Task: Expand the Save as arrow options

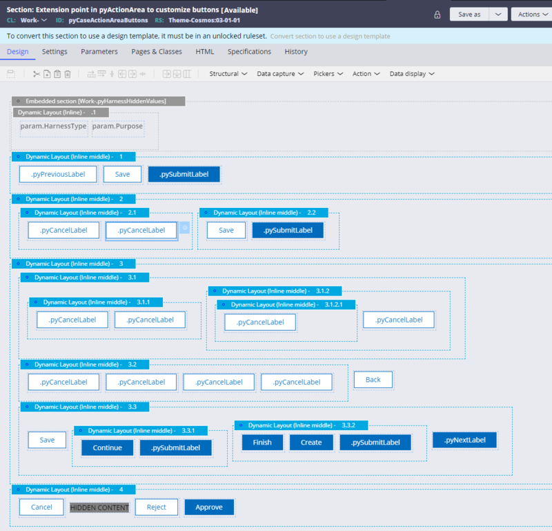Action: 498,15
